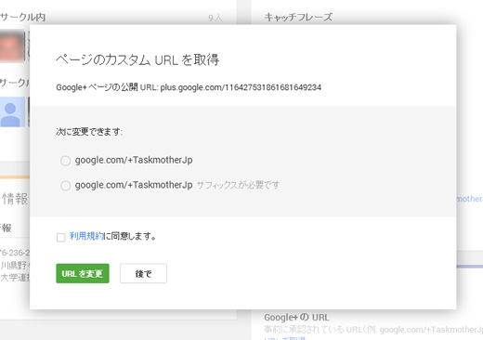Click the 9人 count in background

tap(215, 18)
